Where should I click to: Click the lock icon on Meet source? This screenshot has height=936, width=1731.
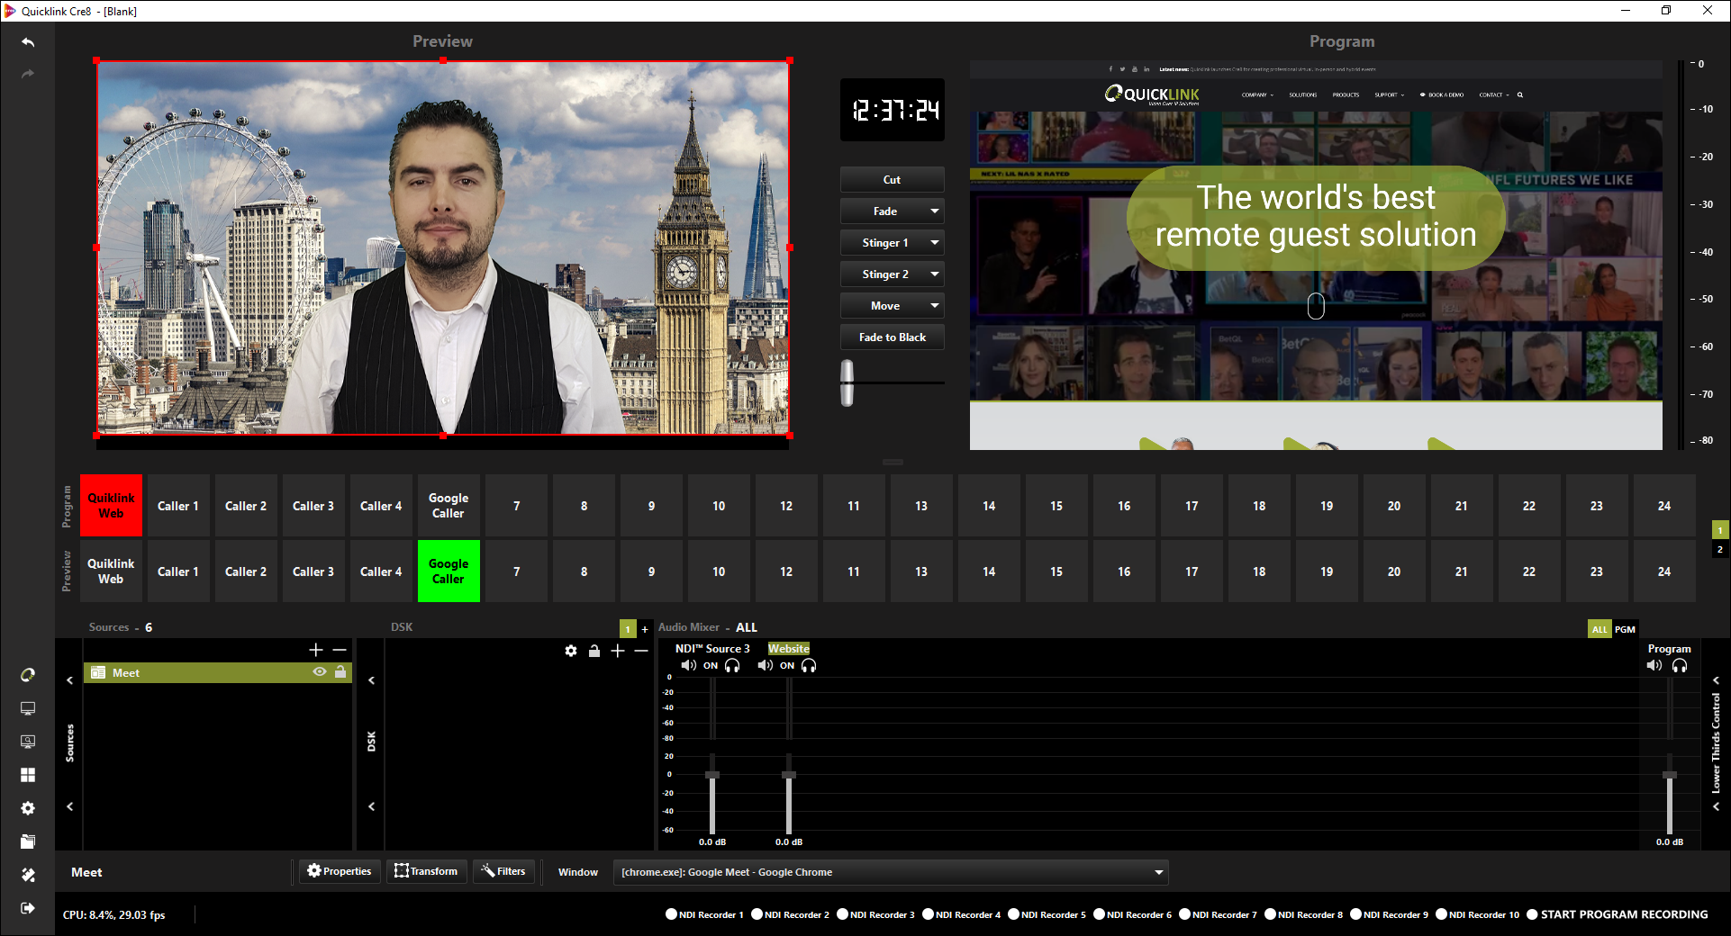(340, 672)
